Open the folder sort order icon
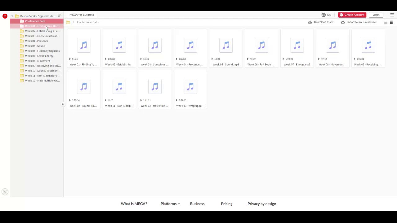The height and width of the screenshot is (223, 397). (59, 16)
